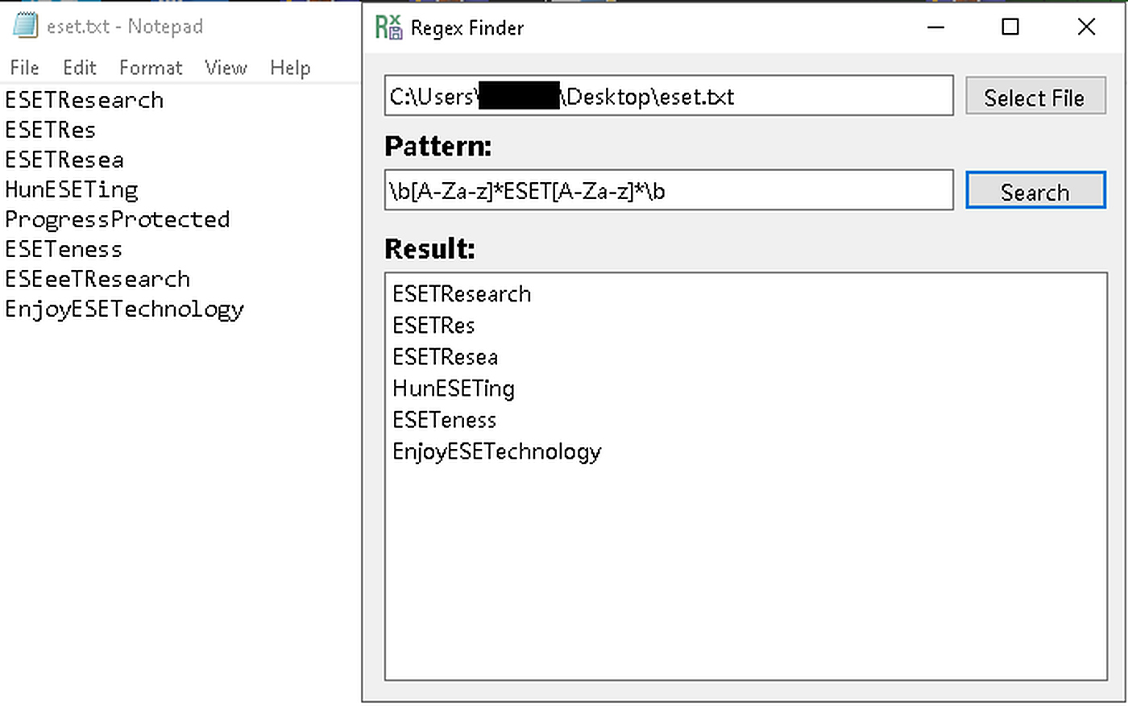The image size is (1128, 706).
Task: Open the Help menu in Notepad
Action: pos(290,68)
